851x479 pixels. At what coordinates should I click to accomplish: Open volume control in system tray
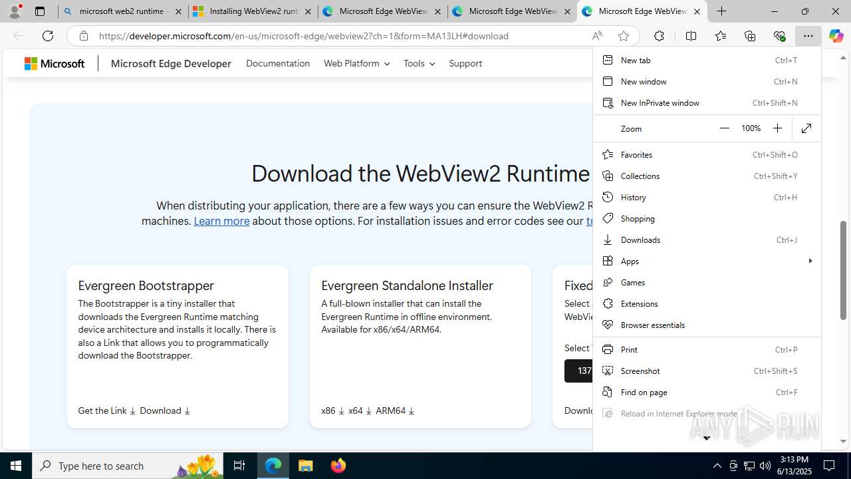pyautogui.click(x=765, y=466)
